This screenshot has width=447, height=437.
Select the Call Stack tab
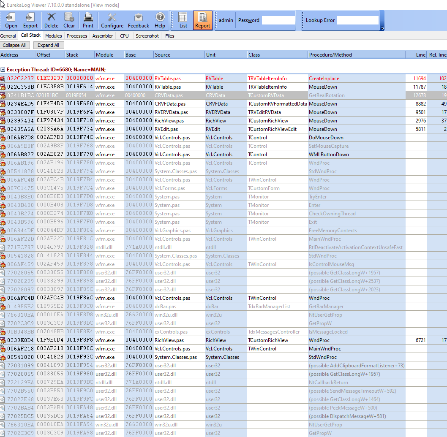30,35
